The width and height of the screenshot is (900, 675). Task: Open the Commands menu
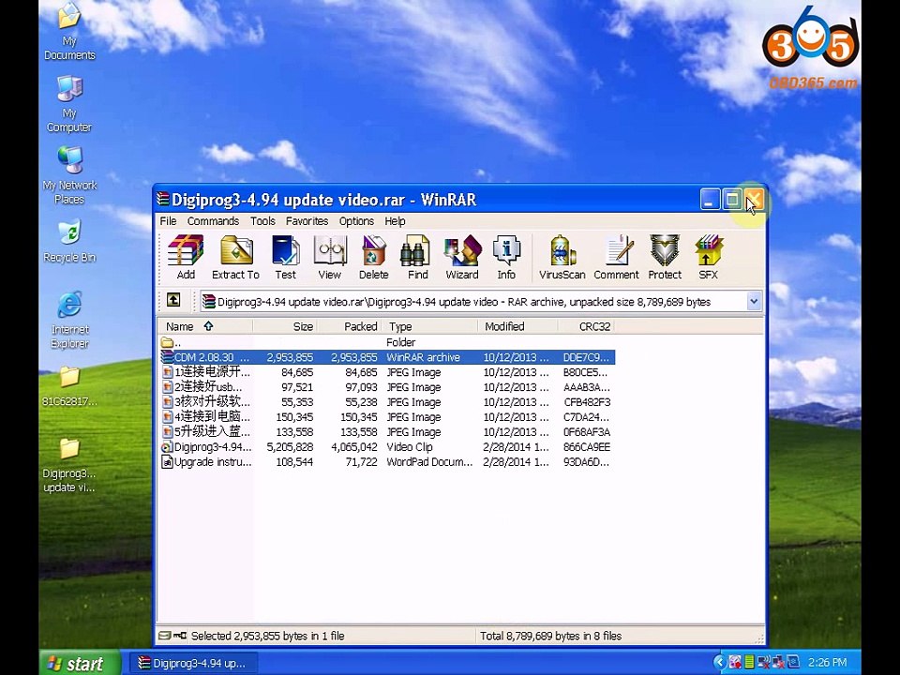213,221
